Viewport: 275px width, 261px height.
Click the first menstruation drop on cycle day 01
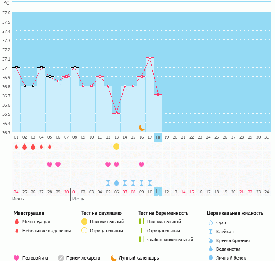pos(16,147)
